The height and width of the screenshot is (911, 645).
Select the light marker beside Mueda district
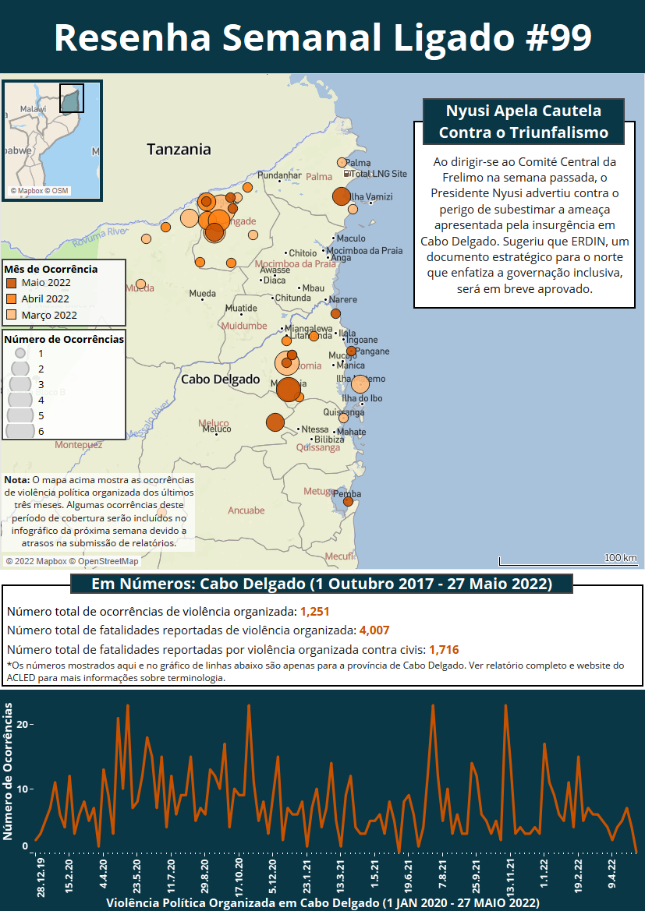click(x=140, y=284)
